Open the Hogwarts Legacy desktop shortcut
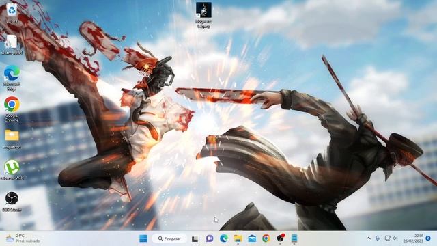The image size is (437, 246). pyautogui.click(x=203, y=15)
